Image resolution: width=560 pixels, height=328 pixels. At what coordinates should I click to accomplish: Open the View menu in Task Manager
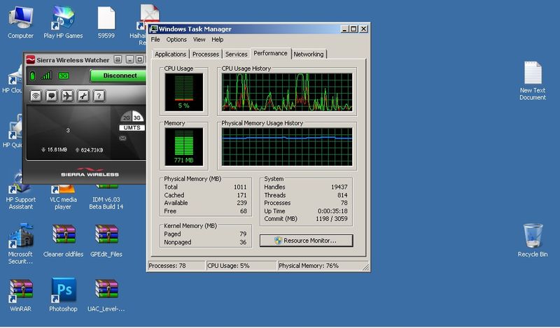(x=199, y=40)
